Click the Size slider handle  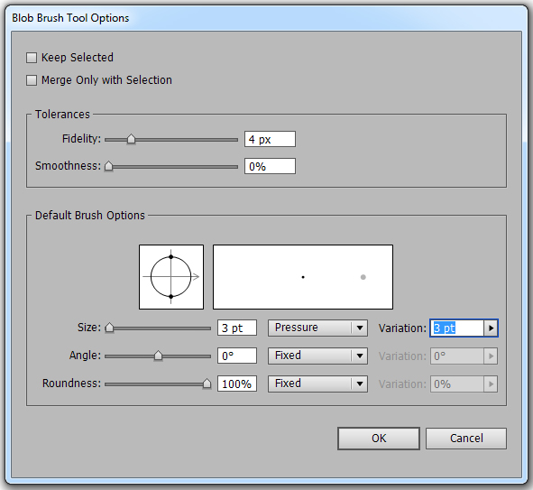pyautogui.click(x=109, y=328)
